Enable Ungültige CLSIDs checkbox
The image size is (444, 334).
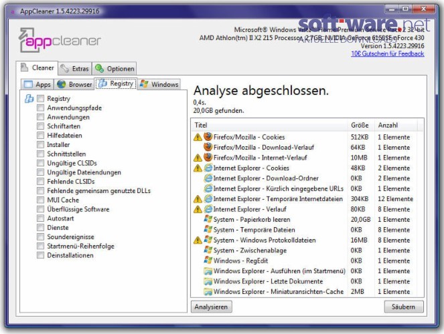tap(41, 163)
